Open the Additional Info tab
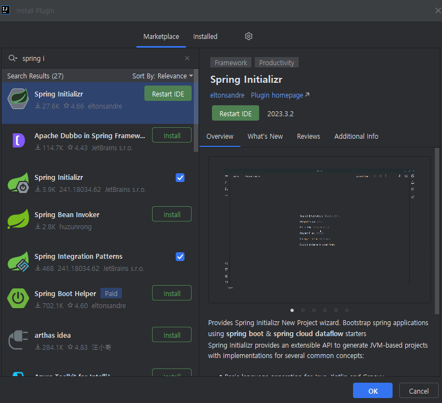The width and height of the screenshot is (442, 403). click(x=356, y=136)
